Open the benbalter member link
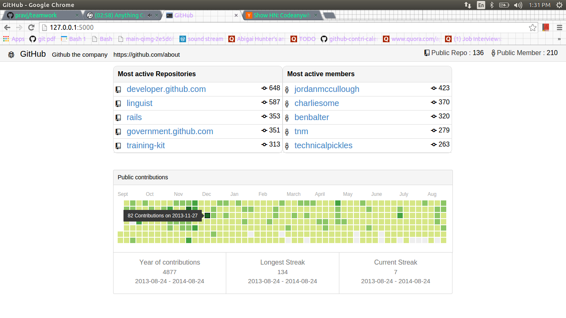This screenshot has height=318, width=566. pos(312,117)
